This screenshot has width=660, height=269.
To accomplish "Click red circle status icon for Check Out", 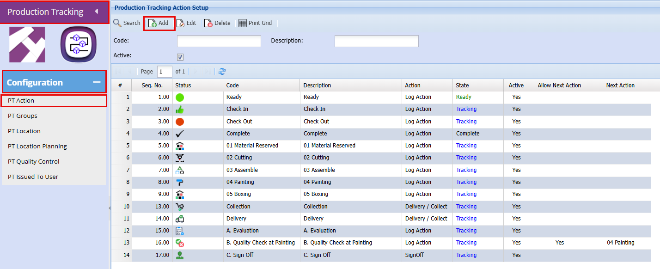I will [180, 122].
